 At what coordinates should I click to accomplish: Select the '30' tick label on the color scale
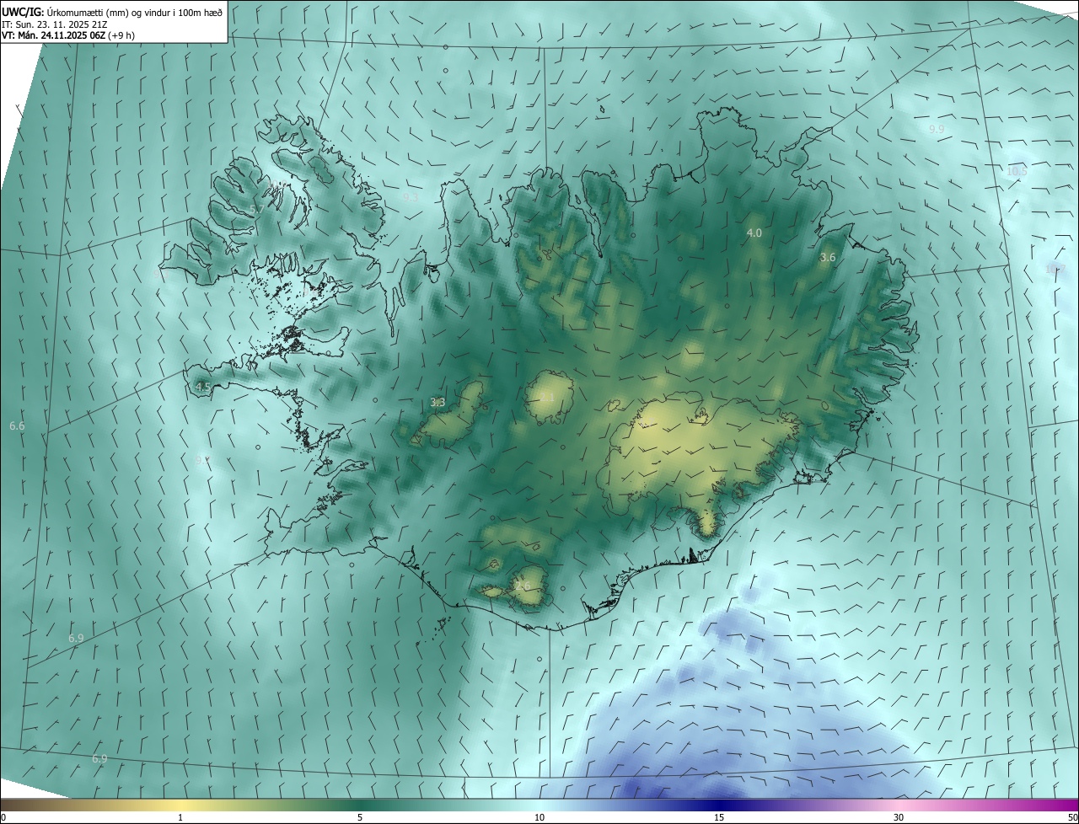point(899,817)
